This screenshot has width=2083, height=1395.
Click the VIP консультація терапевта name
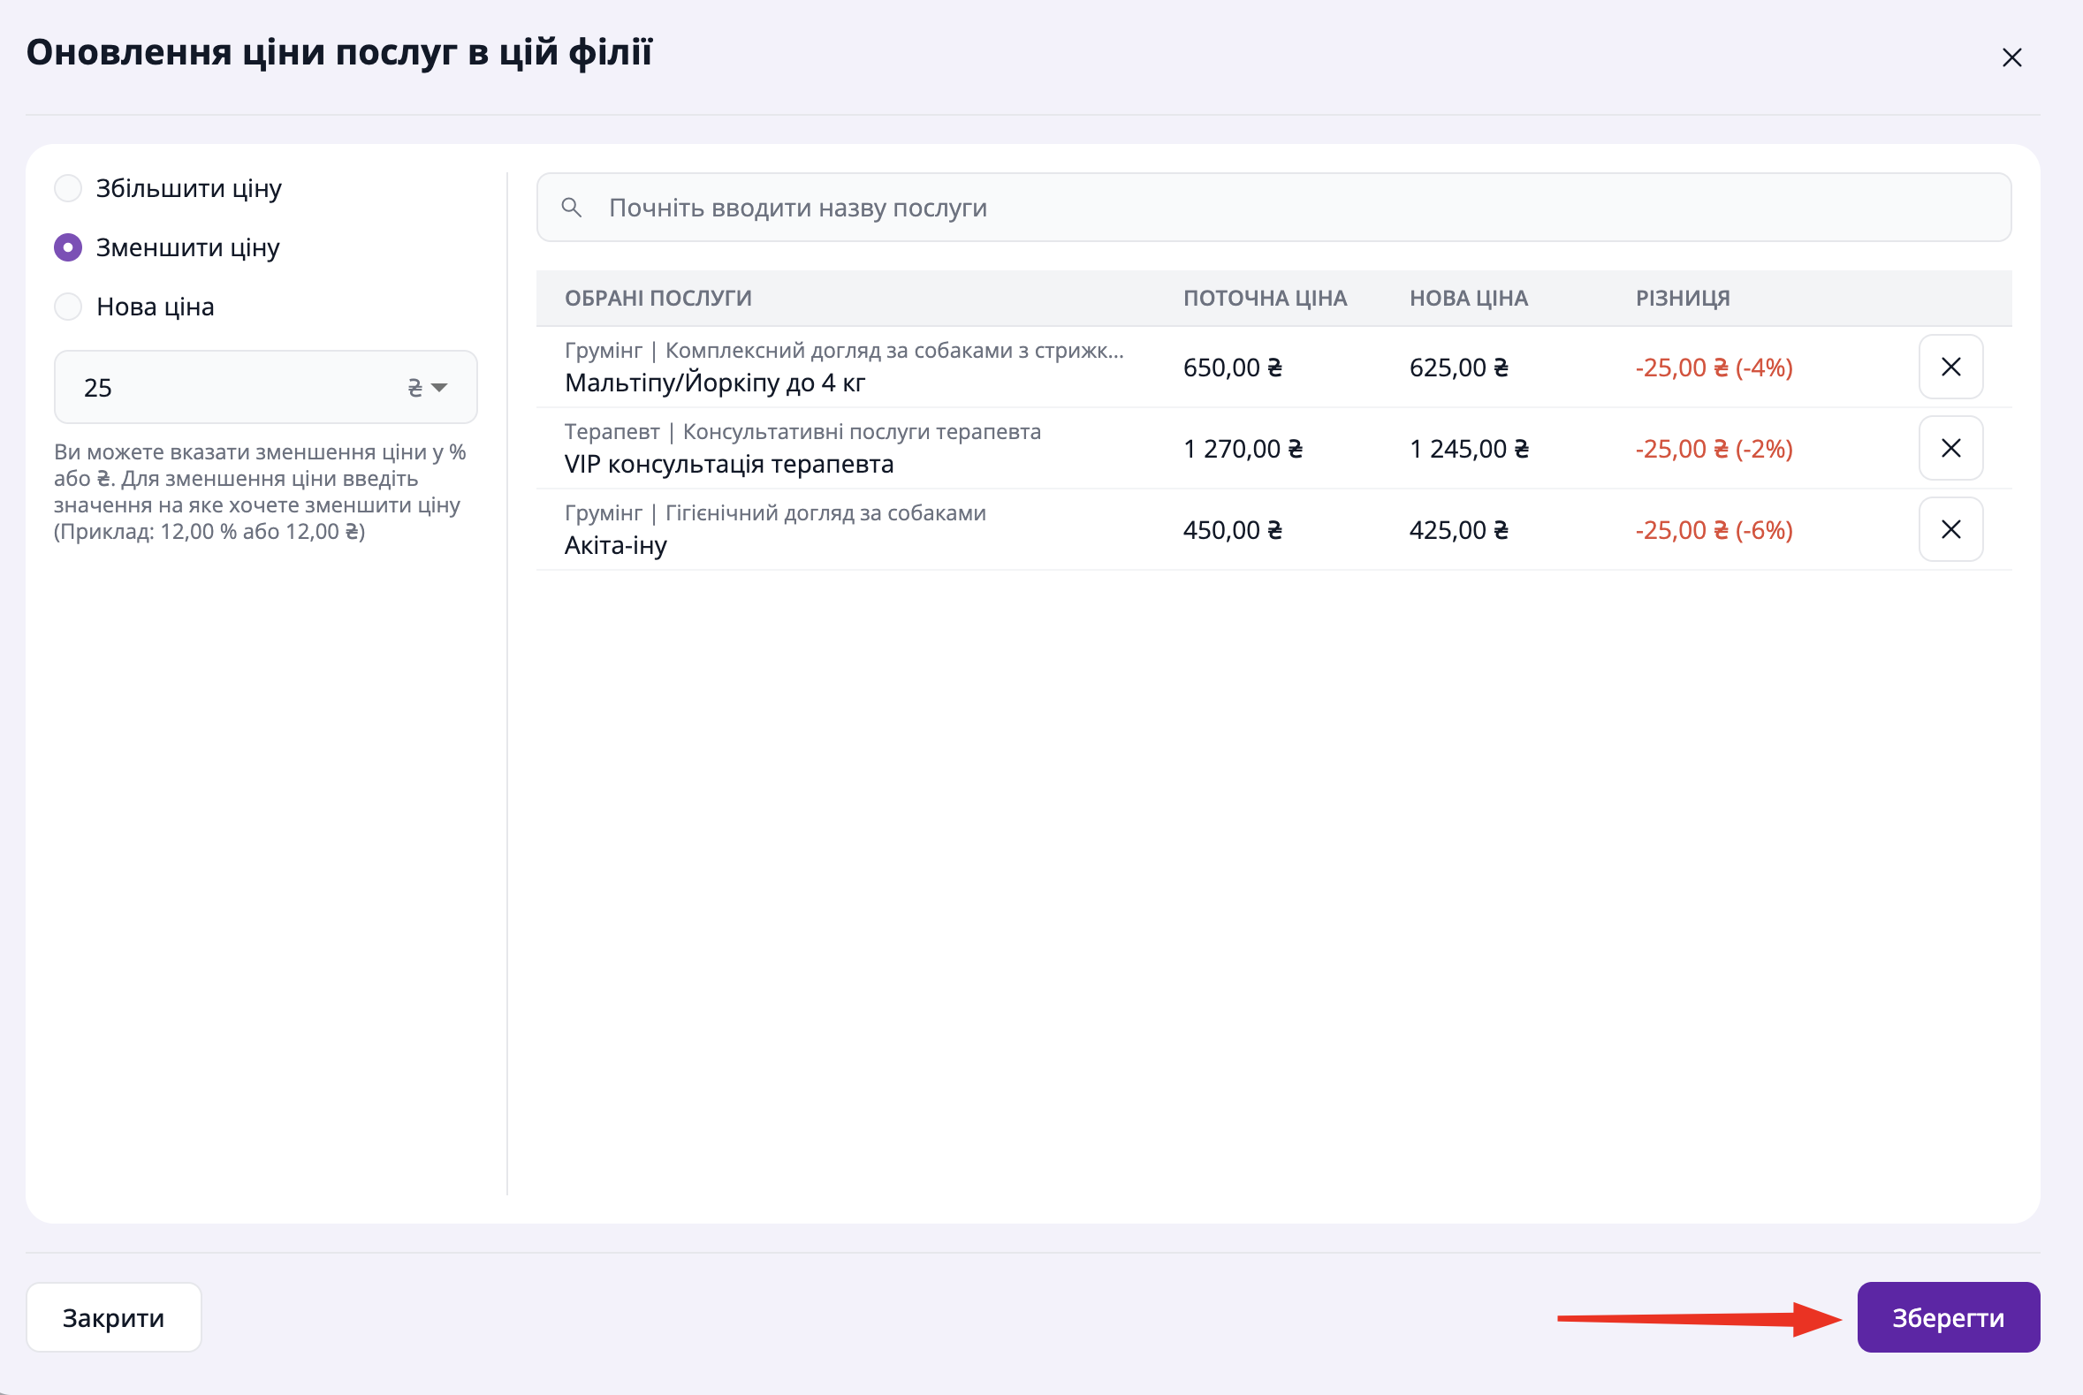[729, 465]
